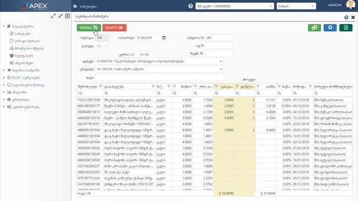This screenshot has height=201, width=358.
Task: Expand the gears icon administration group
Action: [x=4, y=107]
